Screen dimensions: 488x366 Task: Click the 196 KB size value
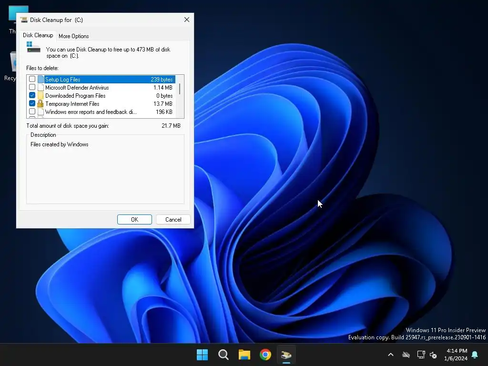(x=164, y=112)
